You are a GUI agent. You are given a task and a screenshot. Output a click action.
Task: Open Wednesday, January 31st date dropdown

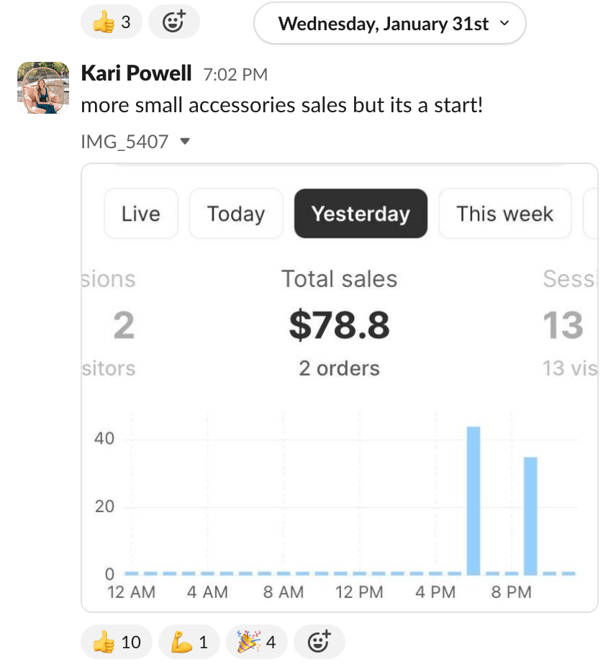389,24
